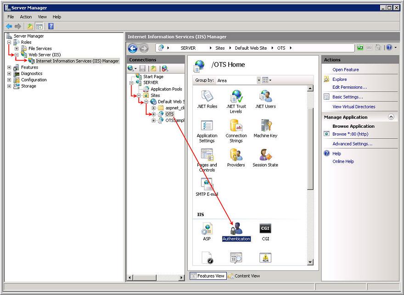404x295 pixels.
Task: Select Start Page in Connections tree
Action: pos(153,77)
